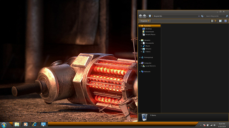The image size is (229, 128).
Task: Click the Change your view icon
Action: (212, 21)
